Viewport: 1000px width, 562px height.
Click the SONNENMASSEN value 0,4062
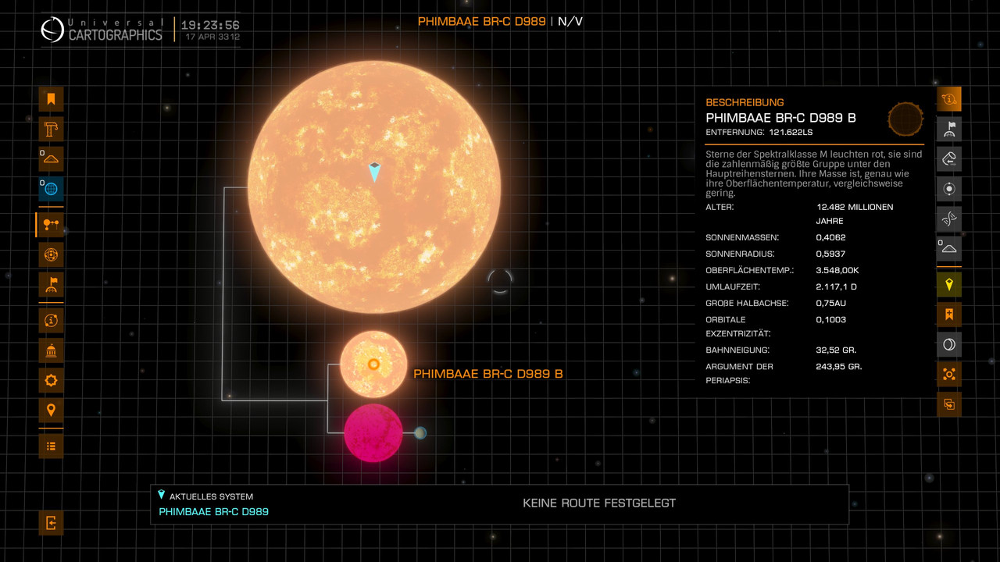830,237
